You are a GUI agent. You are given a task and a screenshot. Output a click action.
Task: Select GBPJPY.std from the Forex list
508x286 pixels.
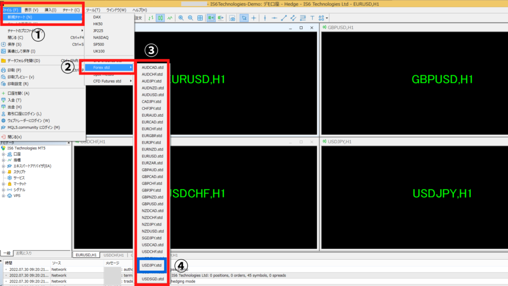coord(152,190)
